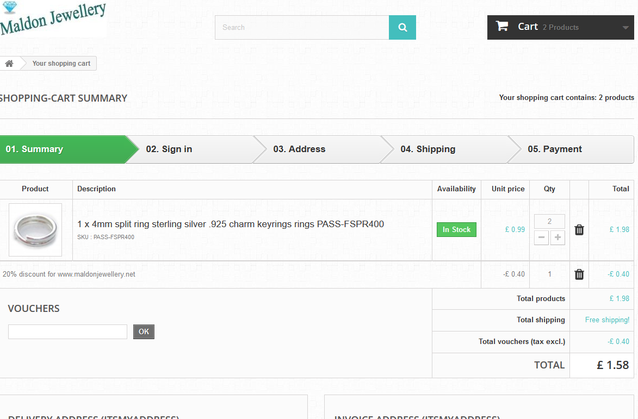
Task: Click the Free shipping! text
Action: click(x=607, y=320)
